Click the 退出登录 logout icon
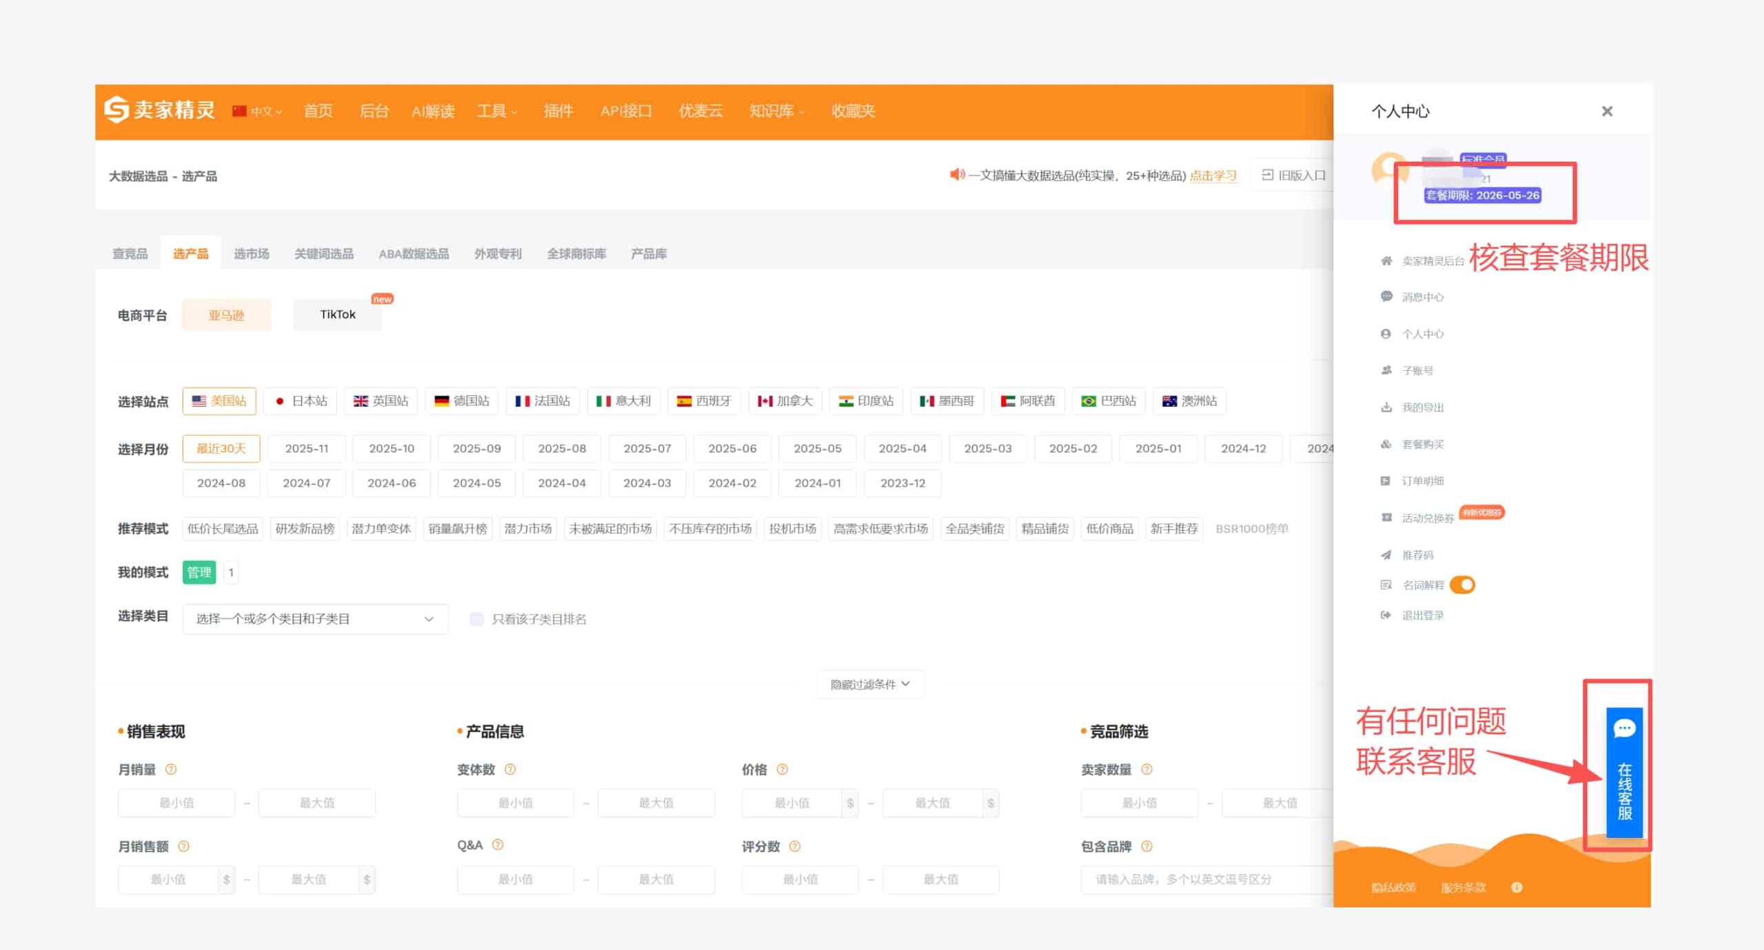This screenshot has width=1764, height=950. [1386, 615]
